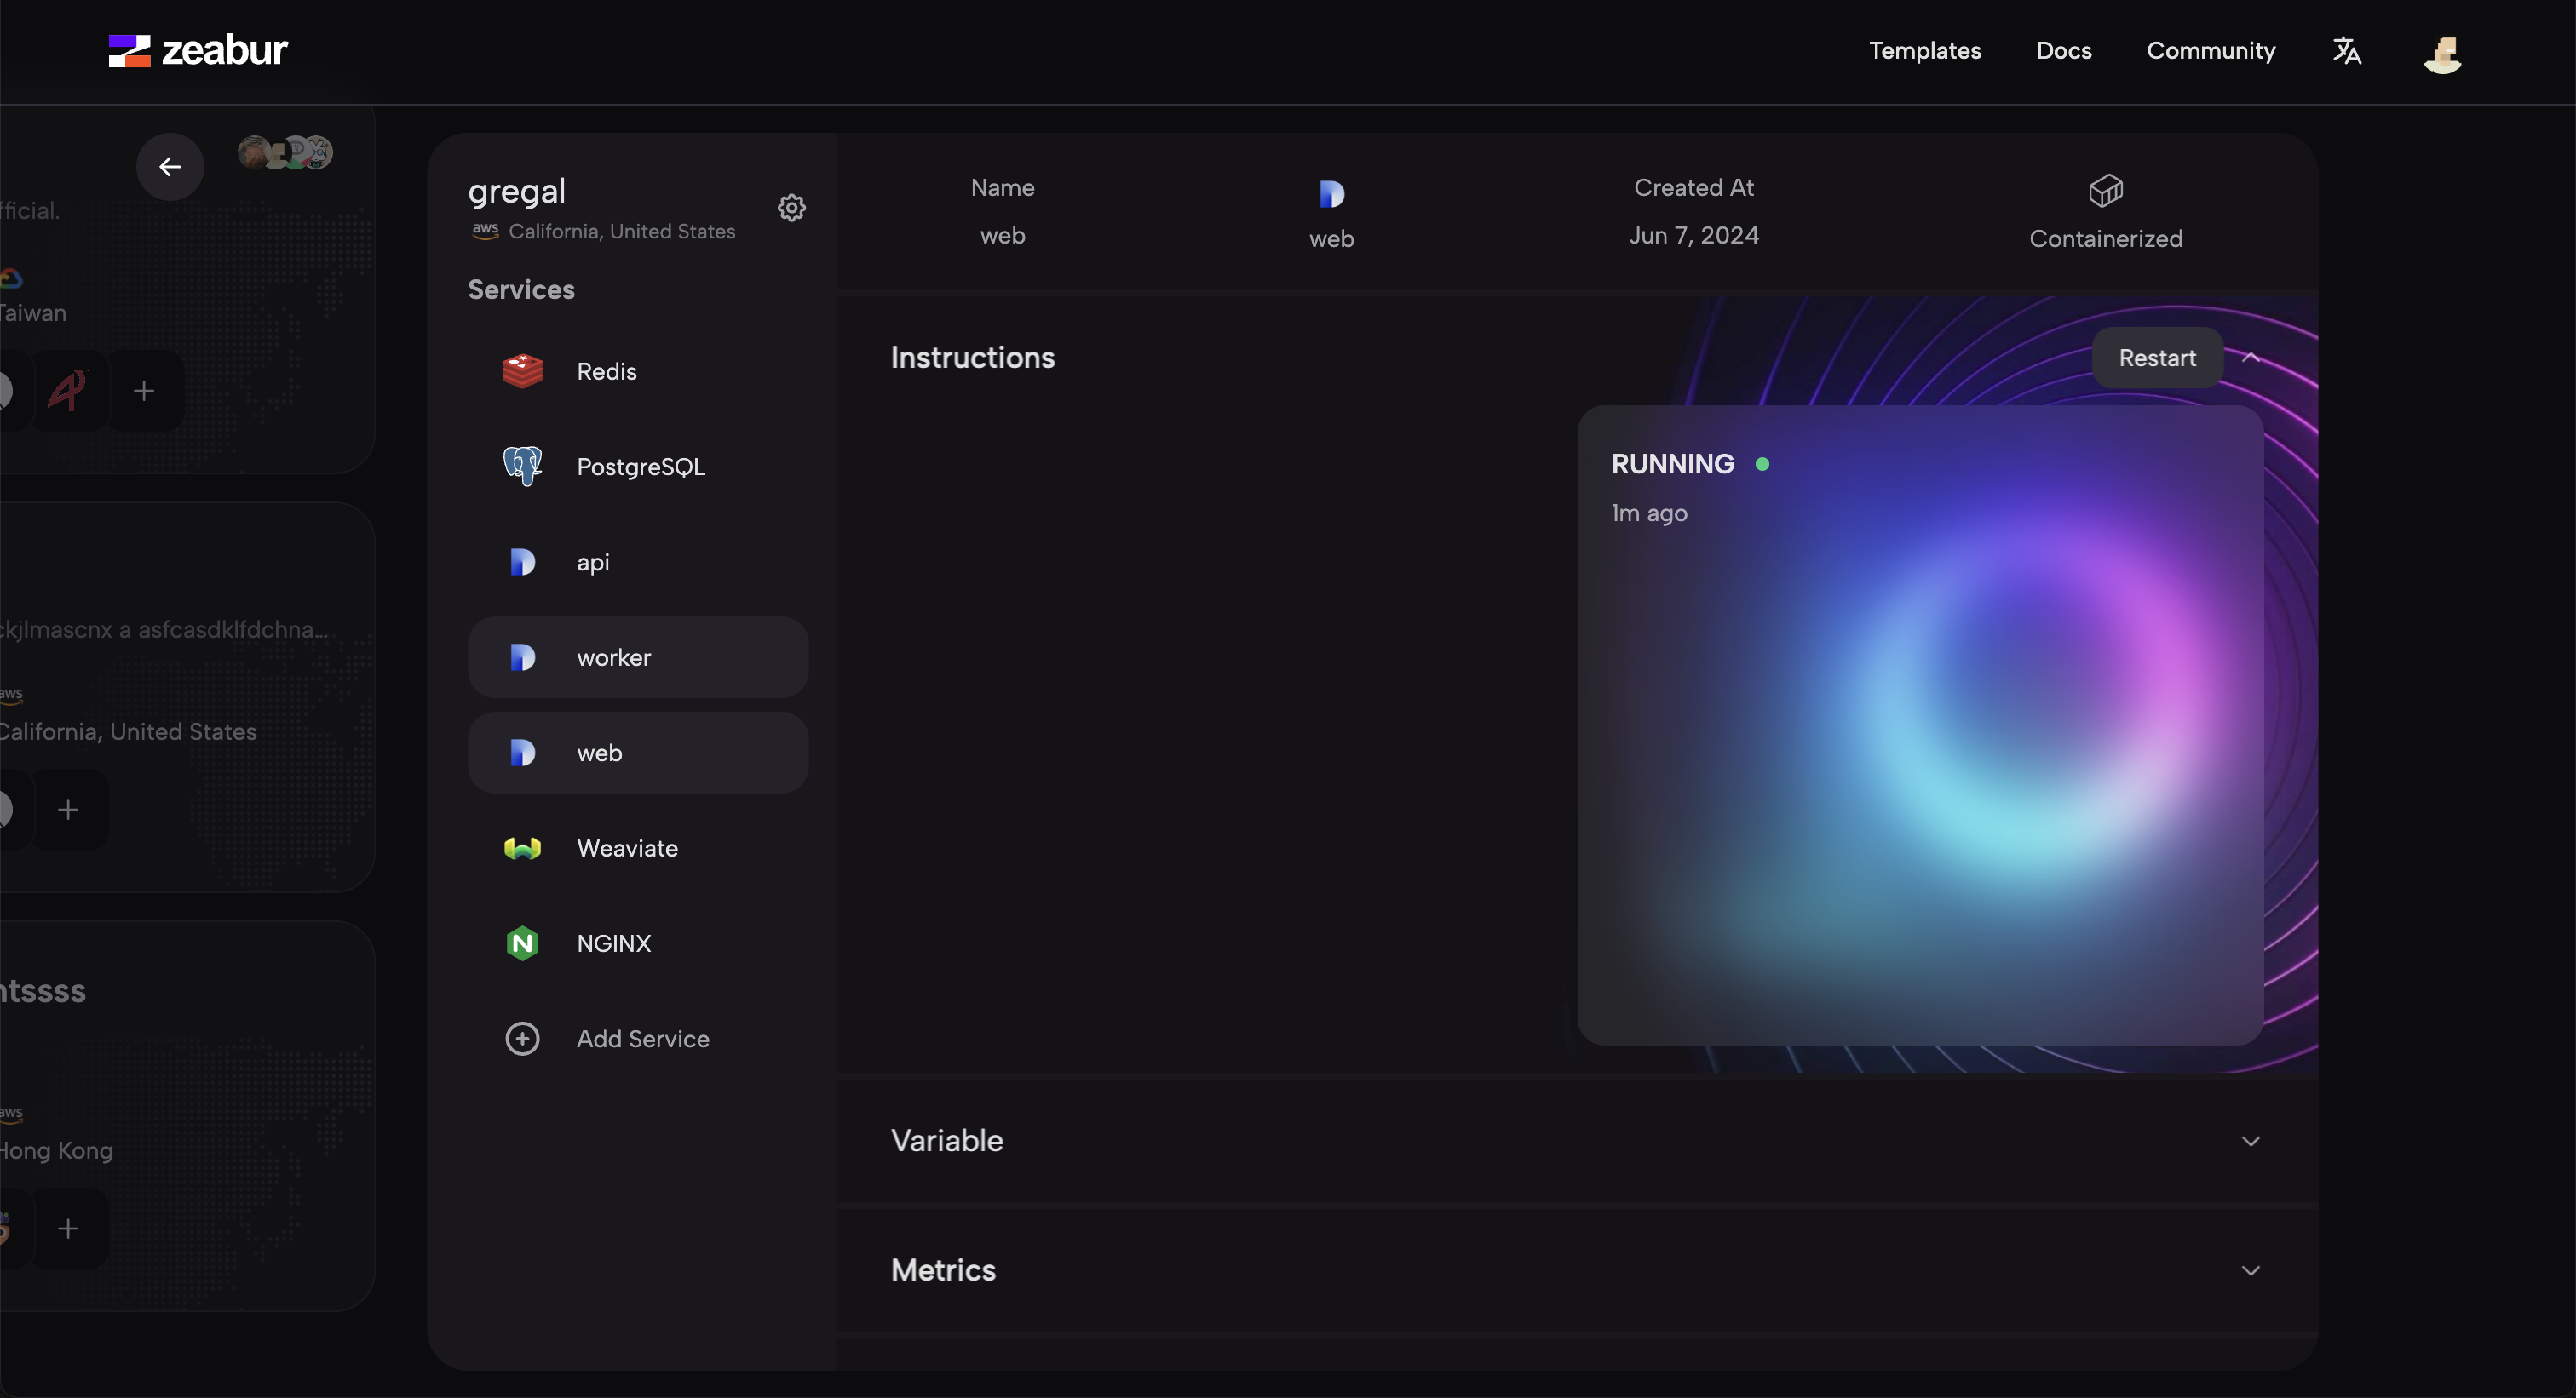
Task: Select the Redis service icon
Action: 522,370
